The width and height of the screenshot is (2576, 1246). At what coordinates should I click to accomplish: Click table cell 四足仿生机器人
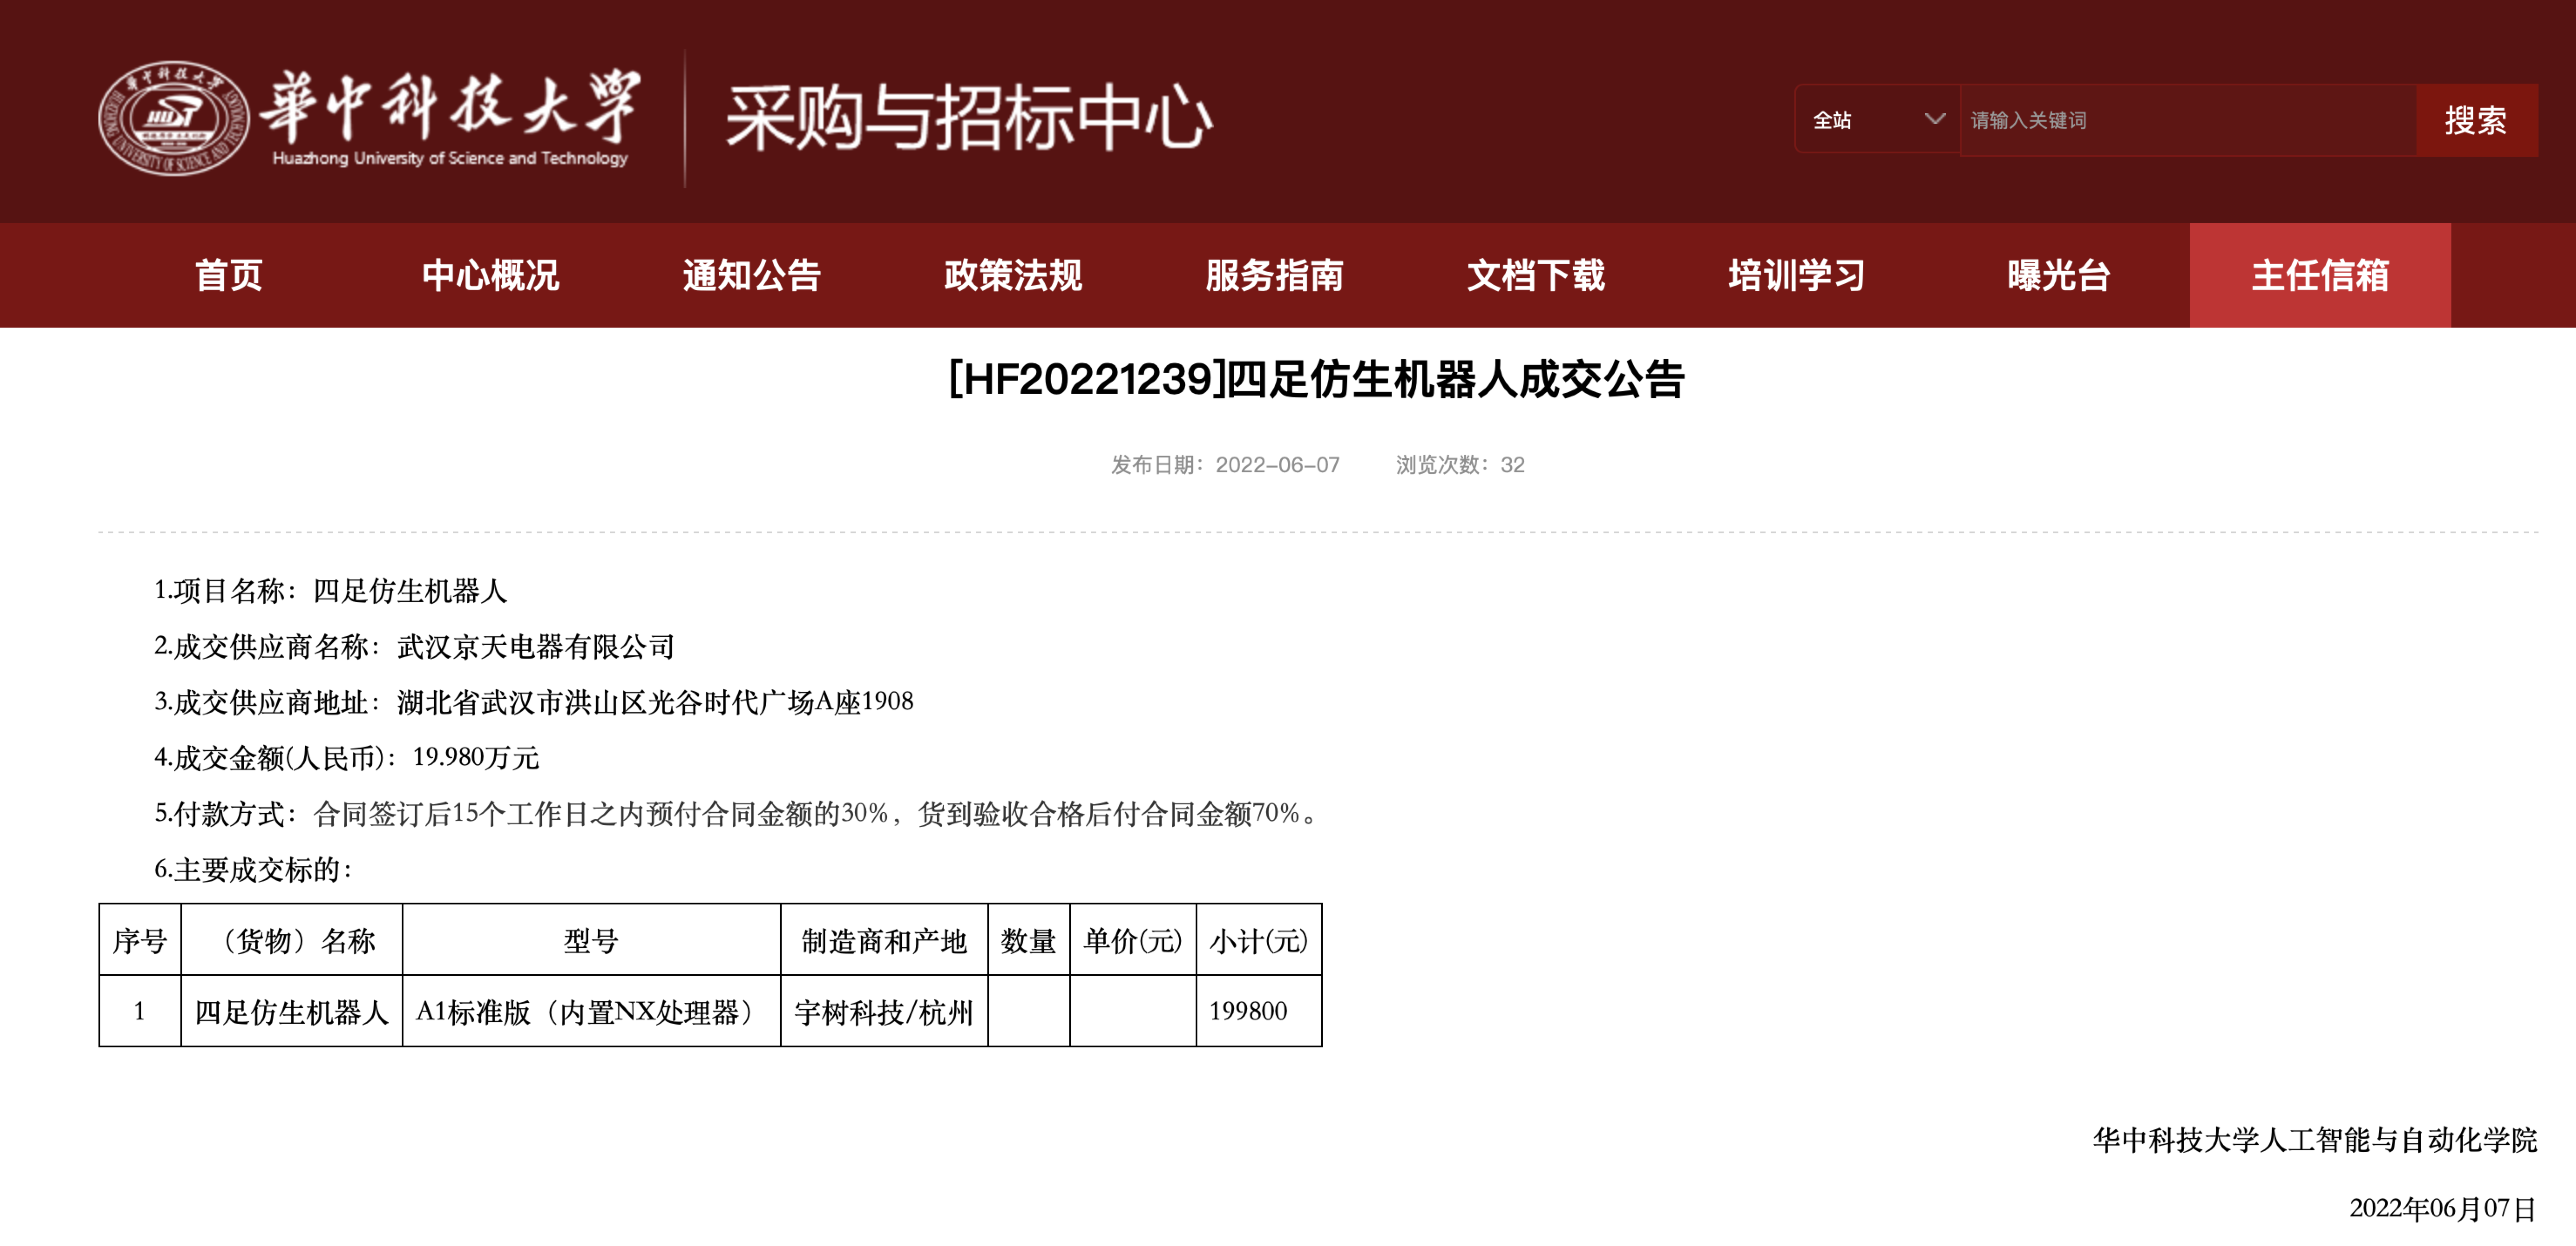click(x=292, y=1012)
